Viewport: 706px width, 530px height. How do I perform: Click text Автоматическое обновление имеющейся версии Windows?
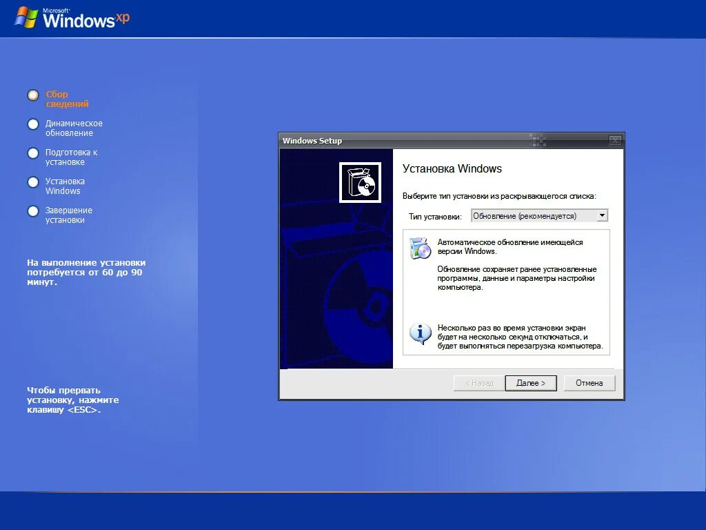coord(510,247)
